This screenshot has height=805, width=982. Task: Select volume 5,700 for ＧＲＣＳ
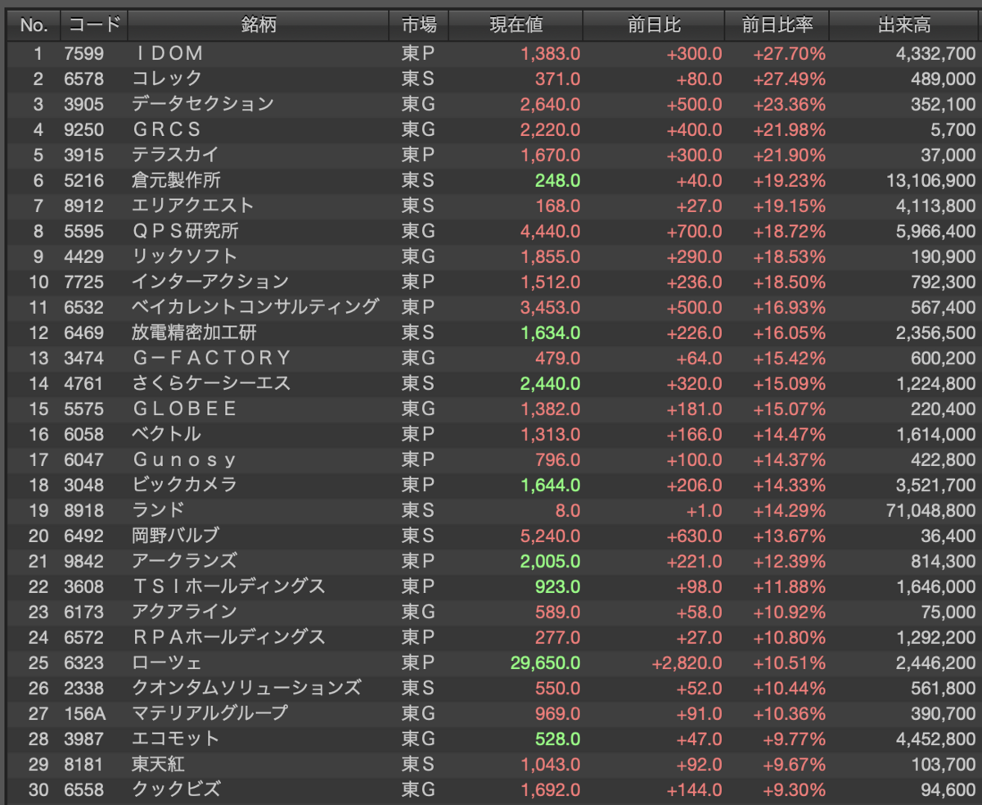click(x=953, y=129)
